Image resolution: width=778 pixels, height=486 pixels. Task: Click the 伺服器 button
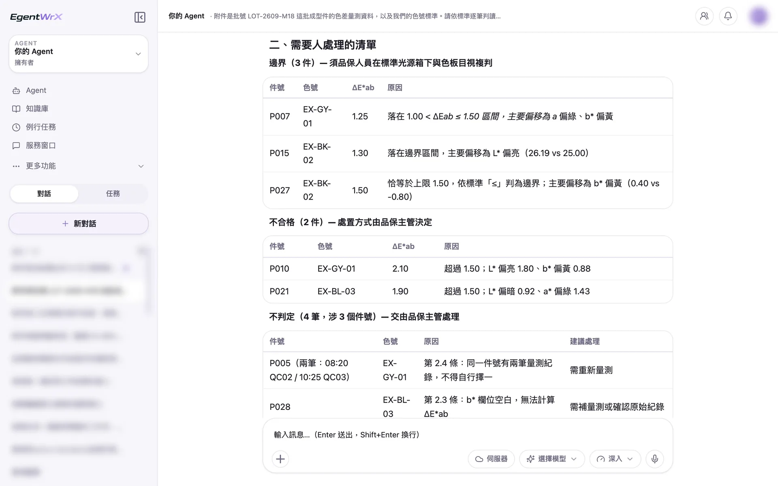tap(491, 459)
